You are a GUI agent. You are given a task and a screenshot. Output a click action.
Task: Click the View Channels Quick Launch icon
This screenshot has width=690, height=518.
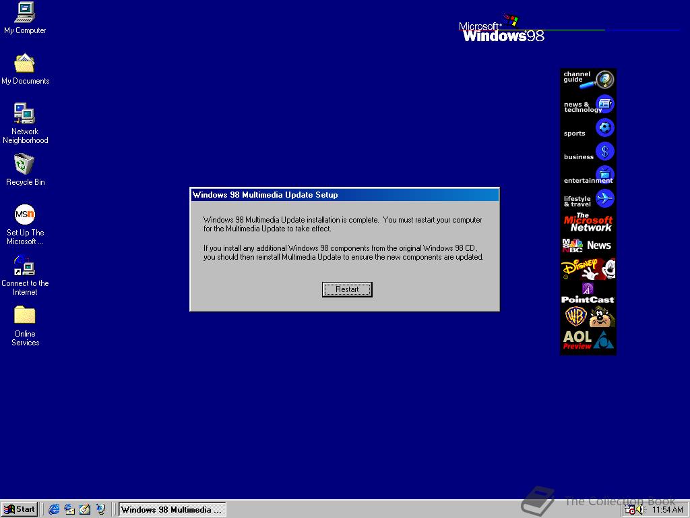(x=101, y=509)
